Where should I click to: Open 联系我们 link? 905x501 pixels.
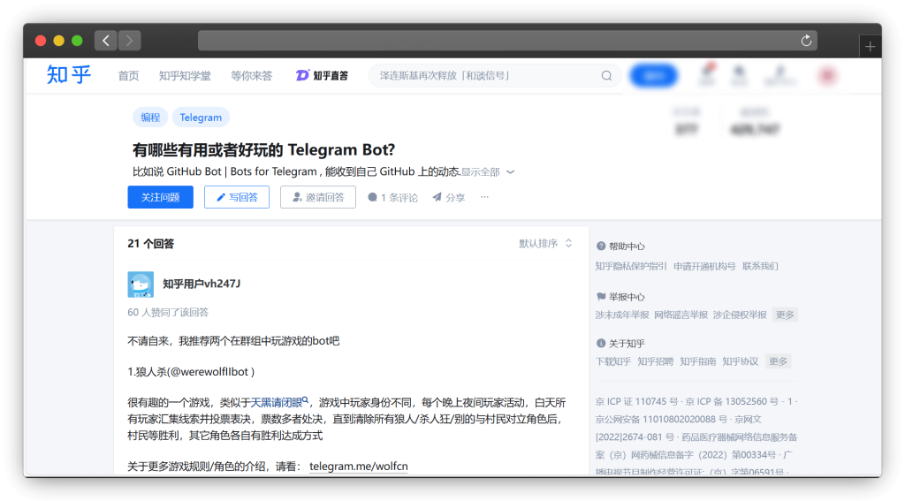coord(760,266)
